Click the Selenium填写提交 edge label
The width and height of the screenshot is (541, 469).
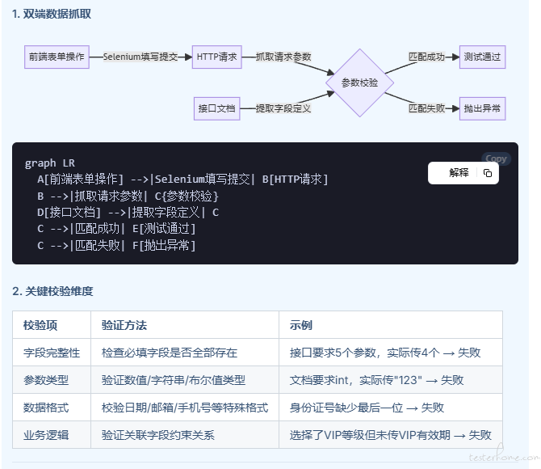[x=140, y=57]
